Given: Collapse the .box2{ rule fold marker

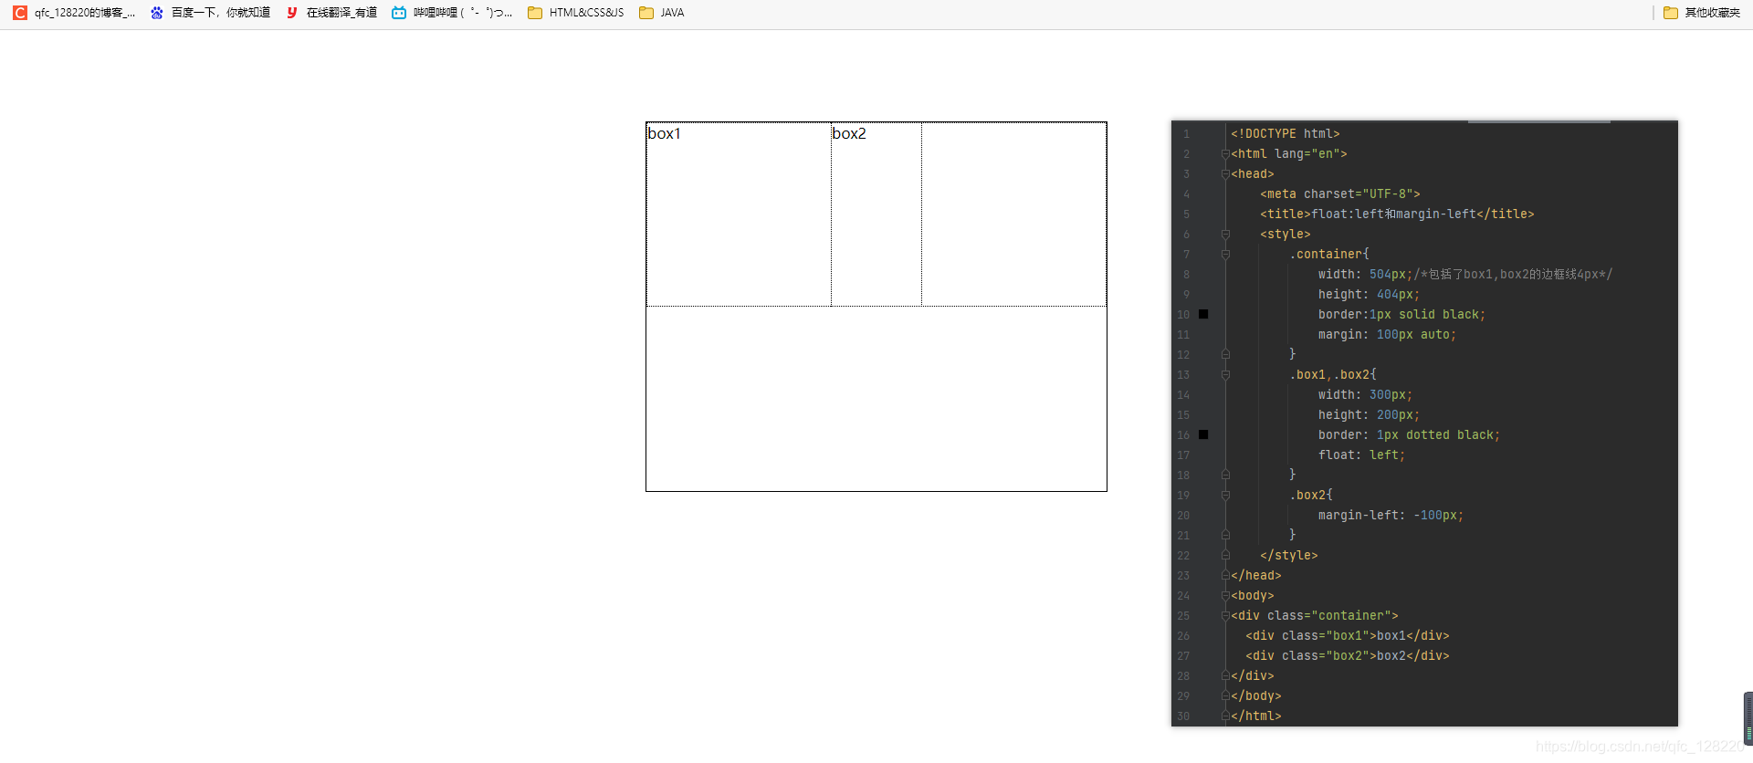Looking at the screenshot, I should coord(1225,496).
